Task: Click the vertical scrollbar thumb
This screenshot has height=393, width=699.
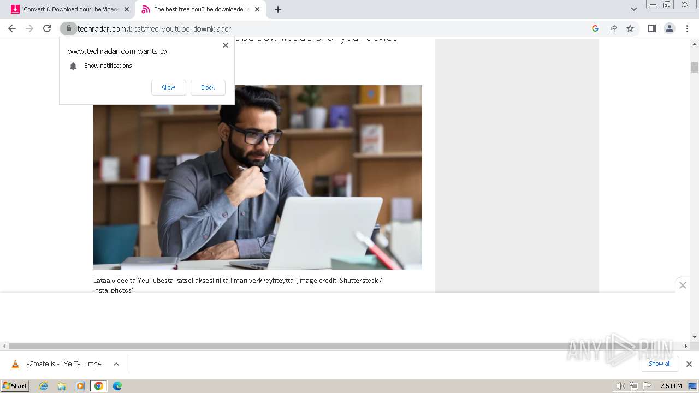Action: (x=695, y=67)
